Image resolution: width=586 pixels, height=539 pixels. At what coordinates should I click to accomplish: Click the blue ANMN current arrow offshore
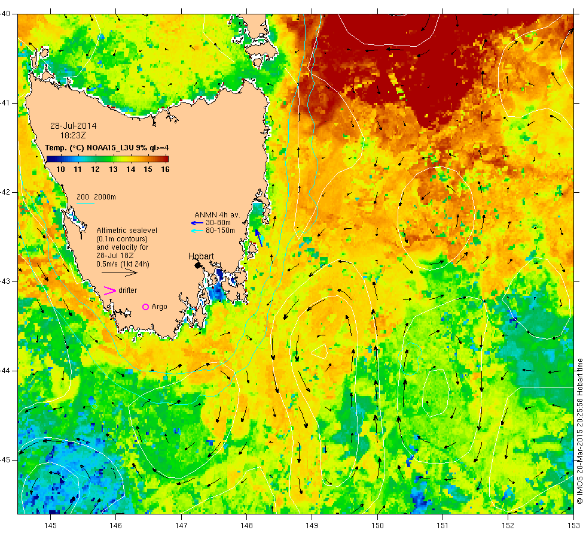pyautogui.click(x=259, y=238)
